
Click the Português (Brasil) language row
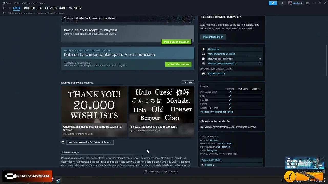pos(231,92)
